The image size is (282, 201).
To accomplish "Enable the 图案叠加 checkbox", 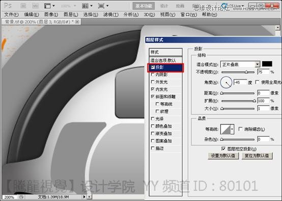I will point(153,141).
